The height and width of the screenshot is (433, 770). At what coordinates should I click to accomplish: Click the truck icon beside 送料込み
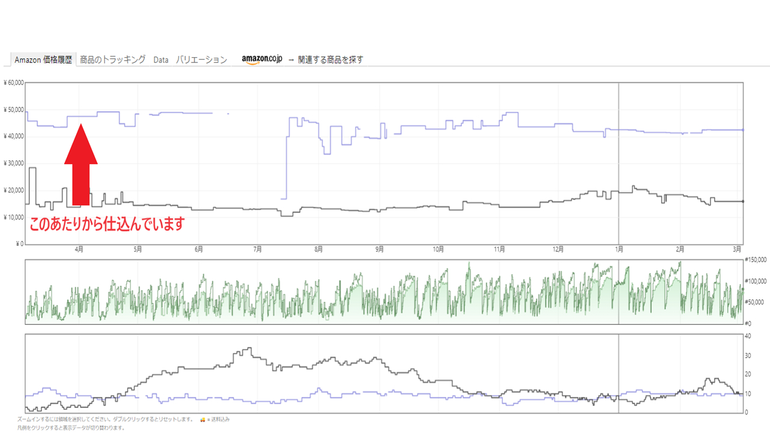[203, 419]
